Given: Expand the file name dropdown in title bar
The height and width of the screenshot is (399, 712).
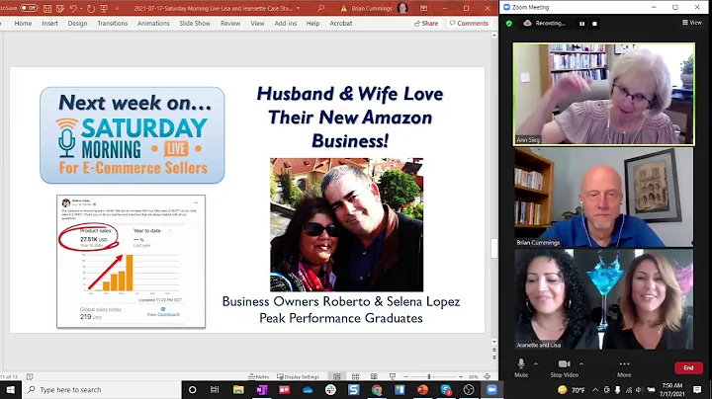Looking at the screenshot, I should pyautogui.click(x=299, y=8).
